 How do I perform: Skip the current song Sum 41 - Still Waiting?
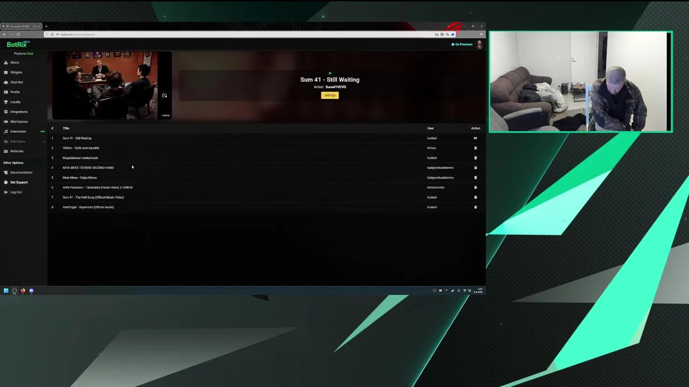tap(475, 138)
